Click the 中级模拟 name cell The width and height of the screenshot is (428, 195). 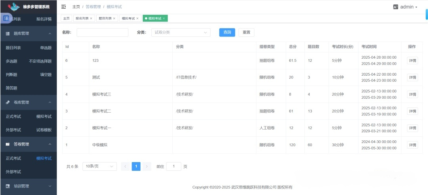click(100, 145)
